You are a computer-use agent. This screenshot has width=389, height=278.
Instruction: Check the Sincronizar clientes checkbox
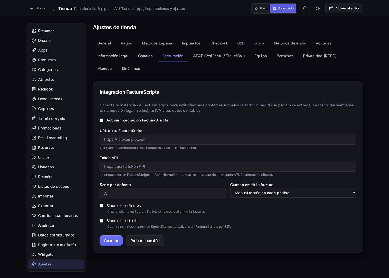tap(101, 206)
